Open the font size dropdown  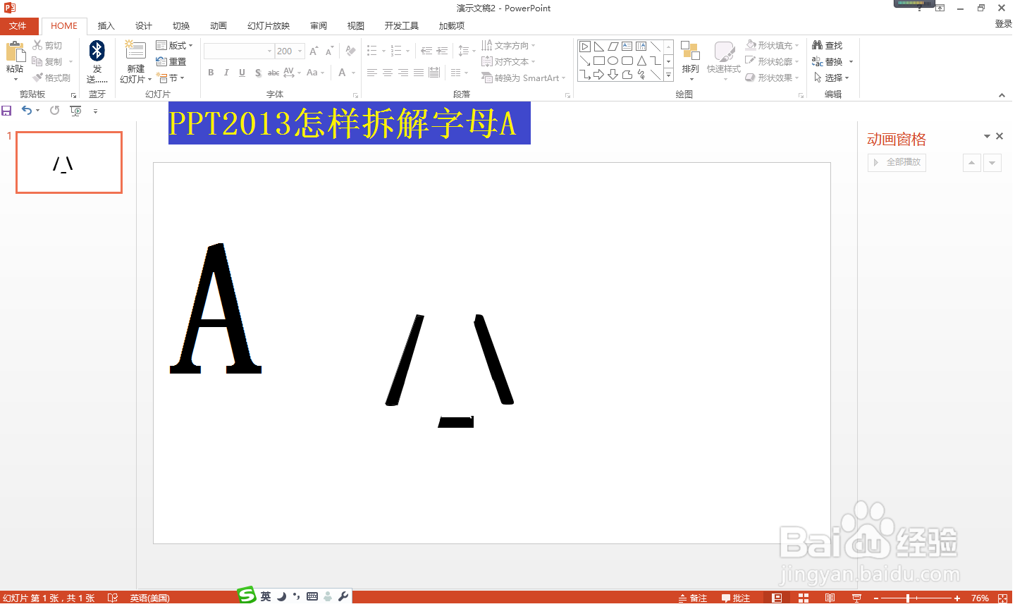pyautogui.click(x=300, y=50)
